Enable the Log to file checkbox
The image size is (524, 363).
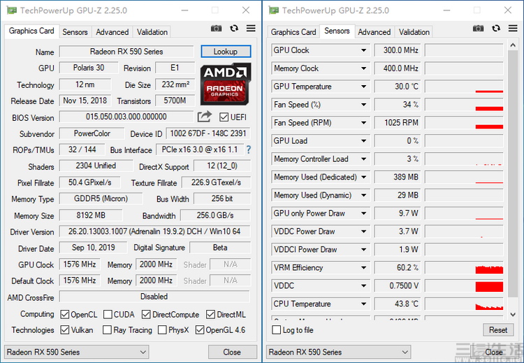coord(277,330)
